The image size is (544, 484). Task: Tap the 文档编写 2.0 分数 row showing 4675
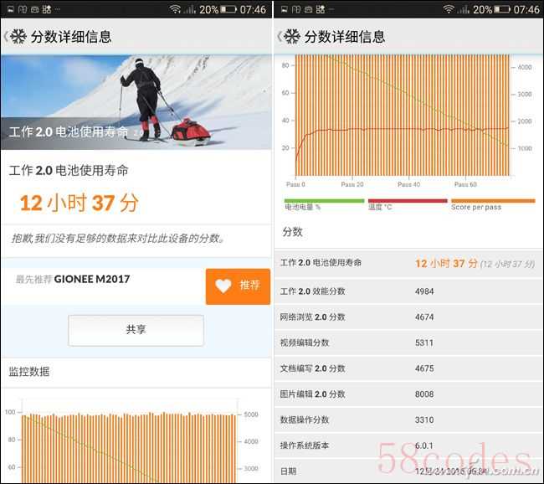click(x=408, y=368)
